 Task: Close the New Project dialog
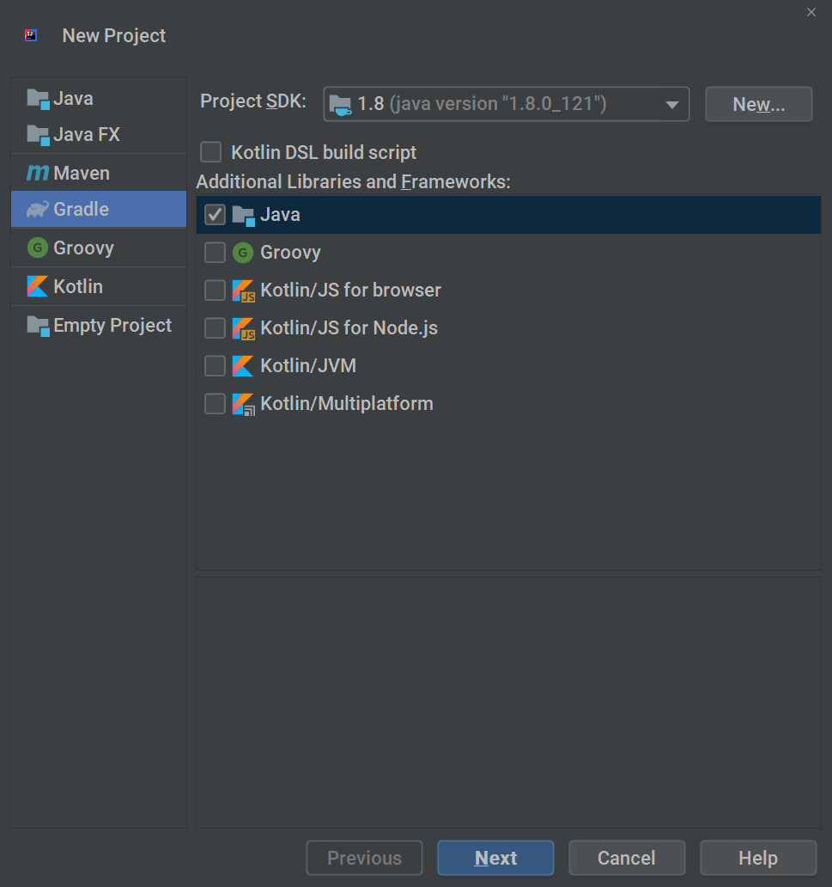(811, 12)
